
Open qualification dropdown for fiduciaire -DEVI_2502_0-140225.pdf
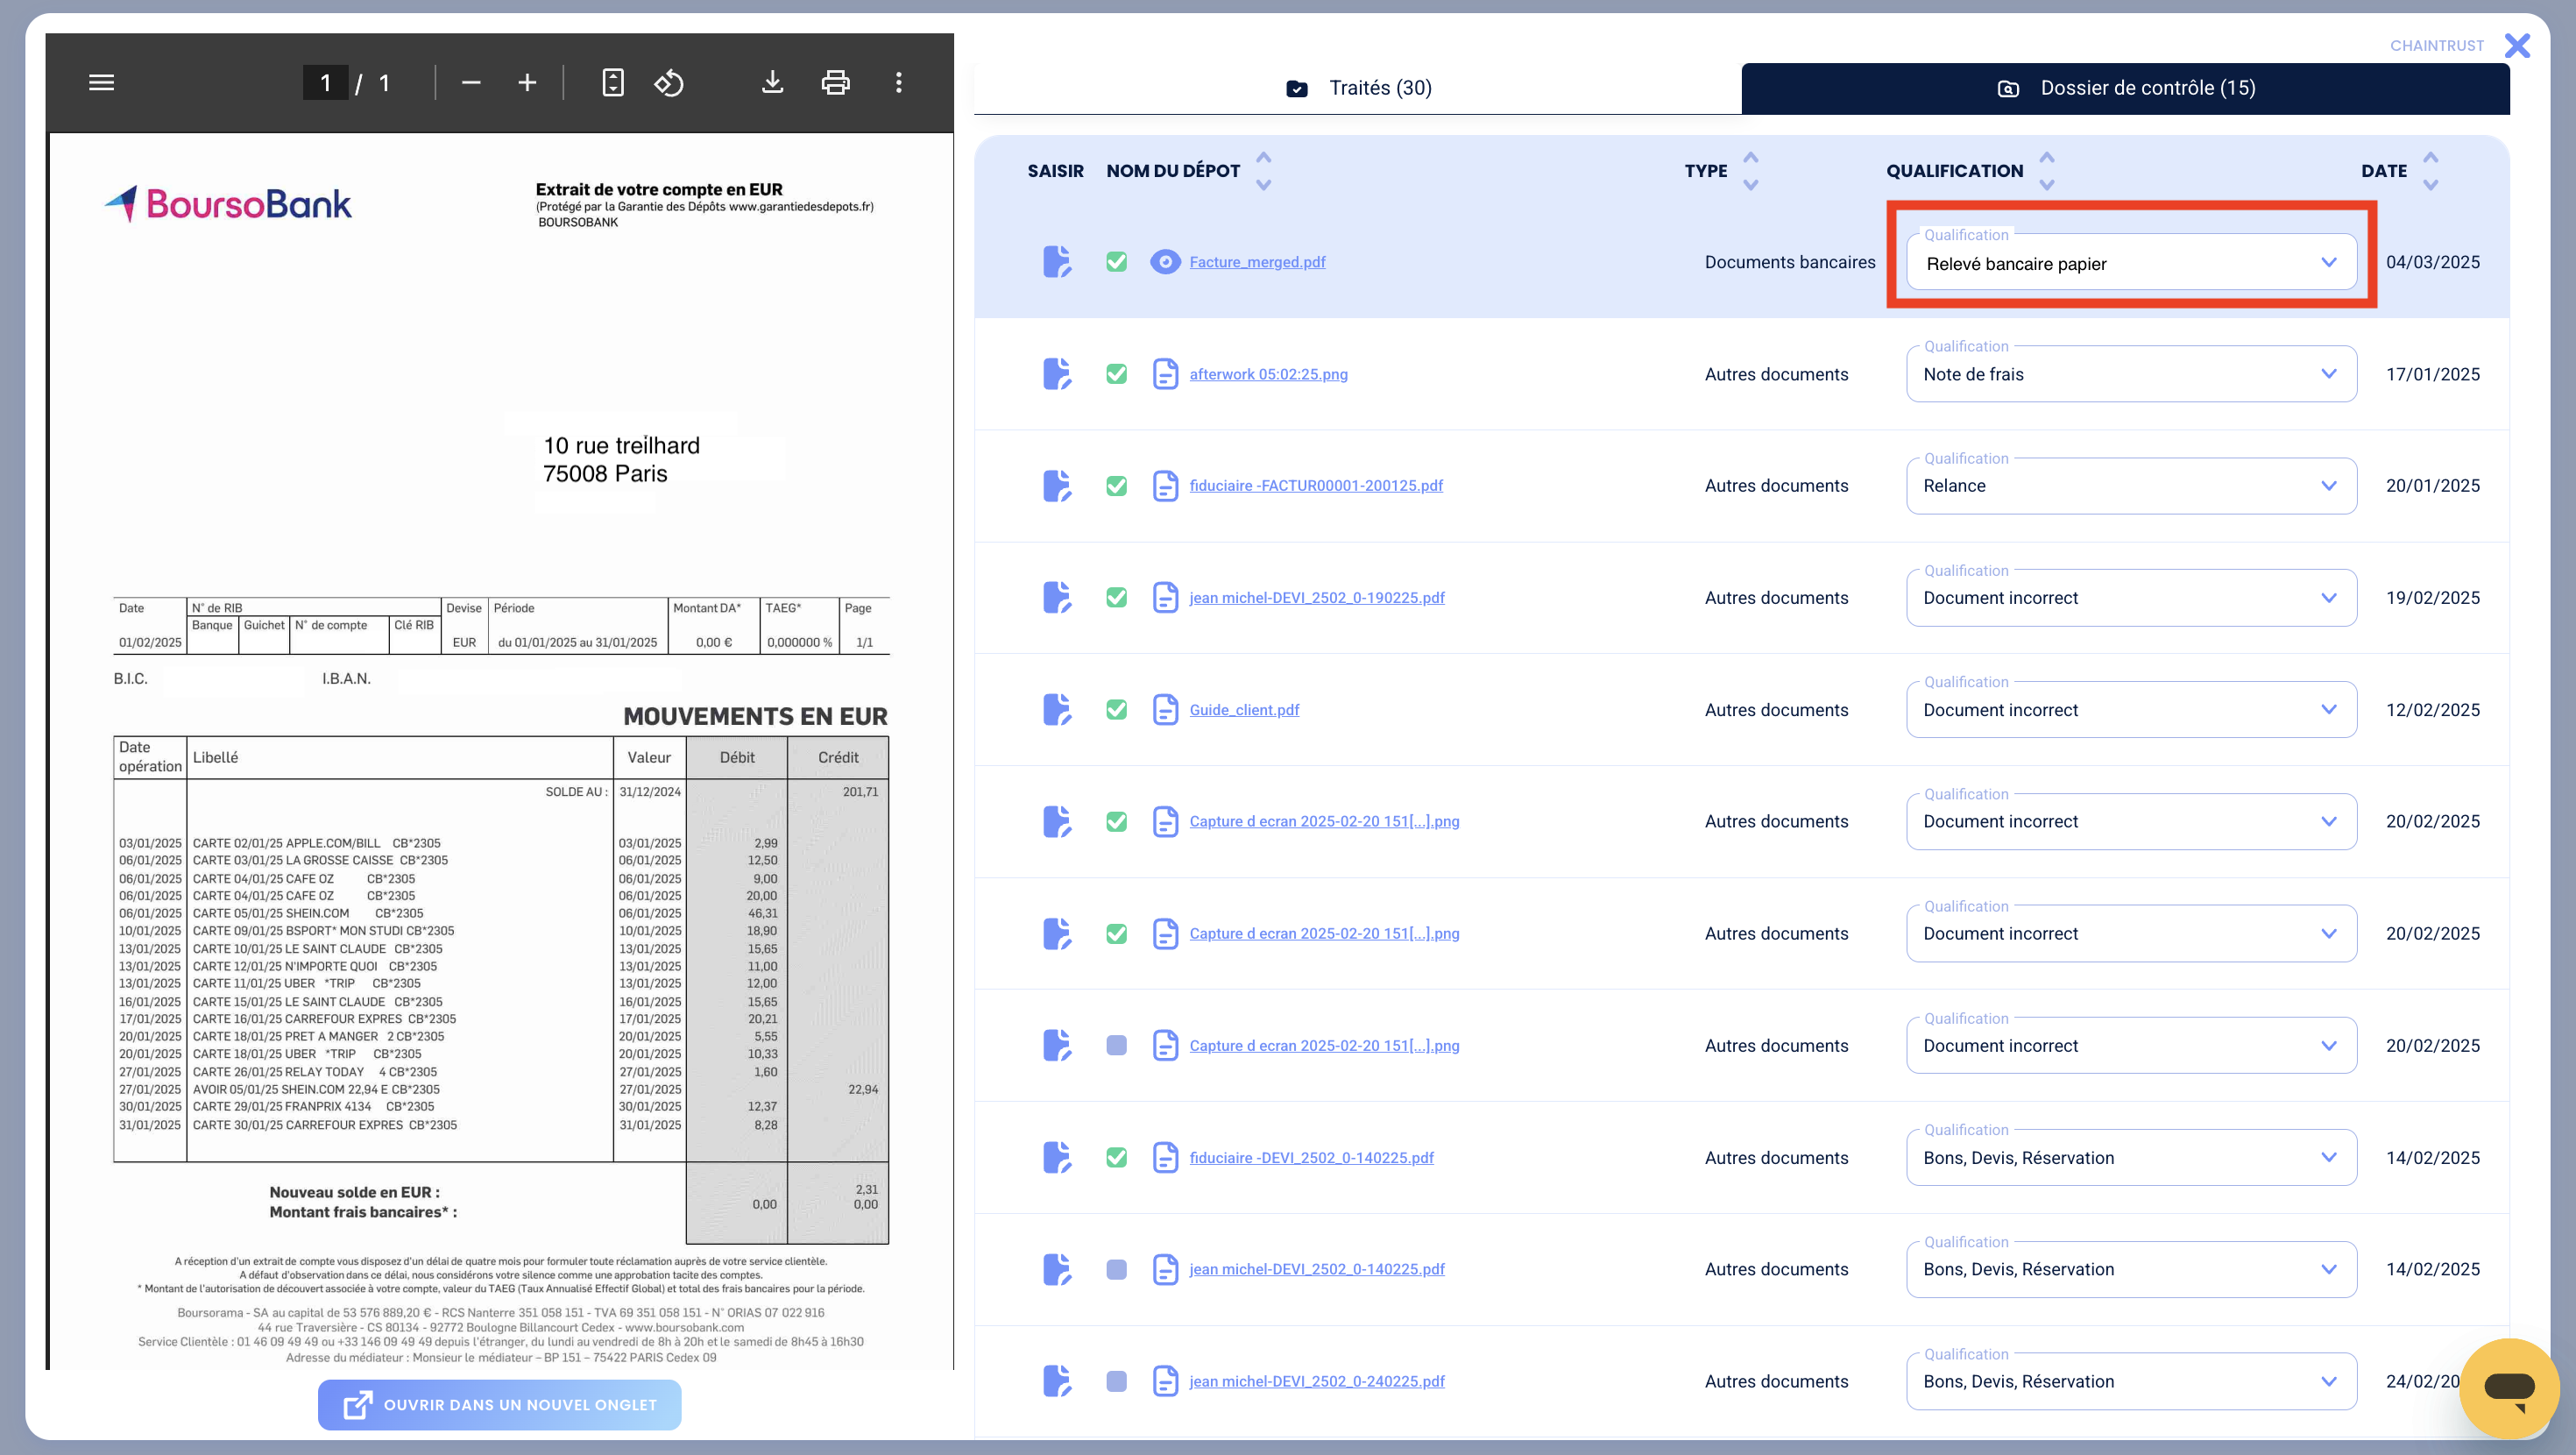click(x=2131, y=1158)
